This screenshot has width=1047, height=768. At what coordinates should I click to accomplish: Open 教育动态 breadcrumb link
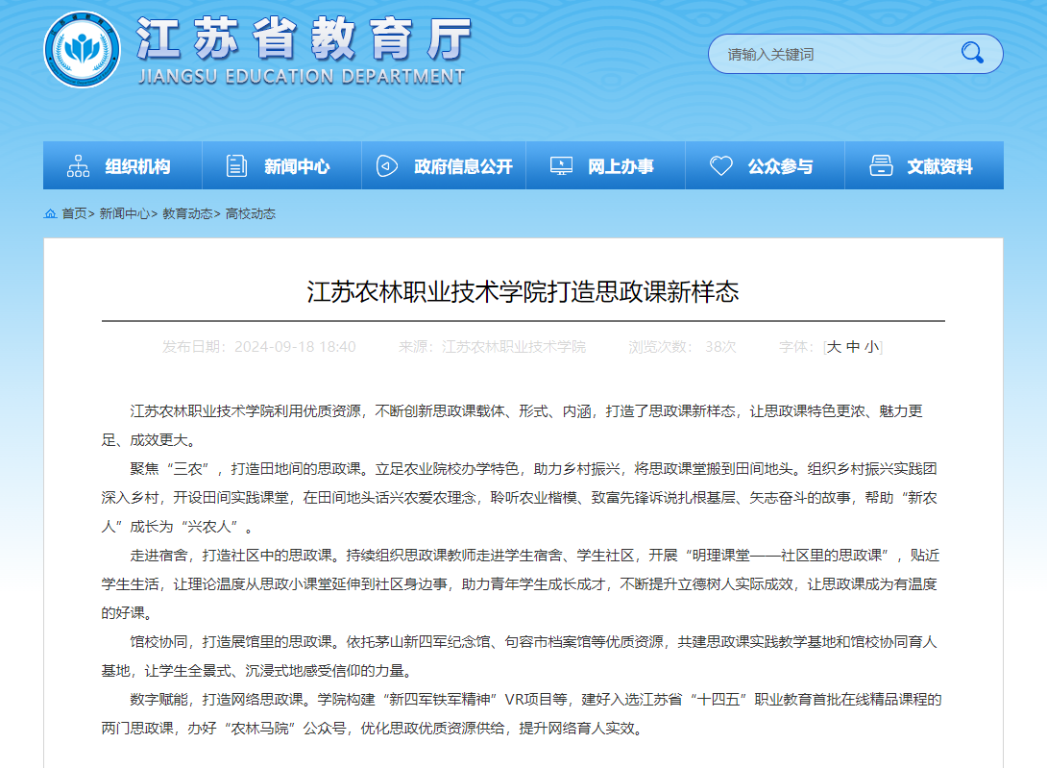187,213
